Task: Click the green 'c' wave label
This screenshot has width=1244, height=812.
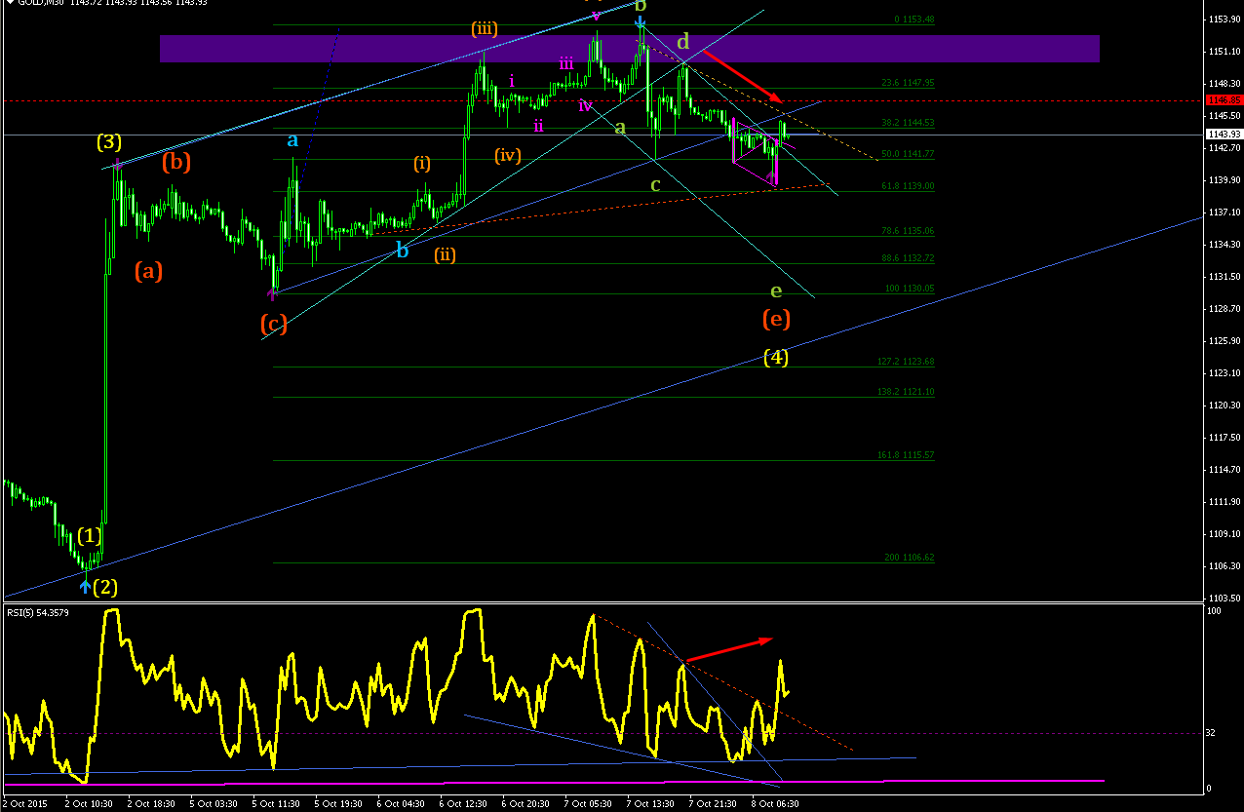Action: point(655,184)
